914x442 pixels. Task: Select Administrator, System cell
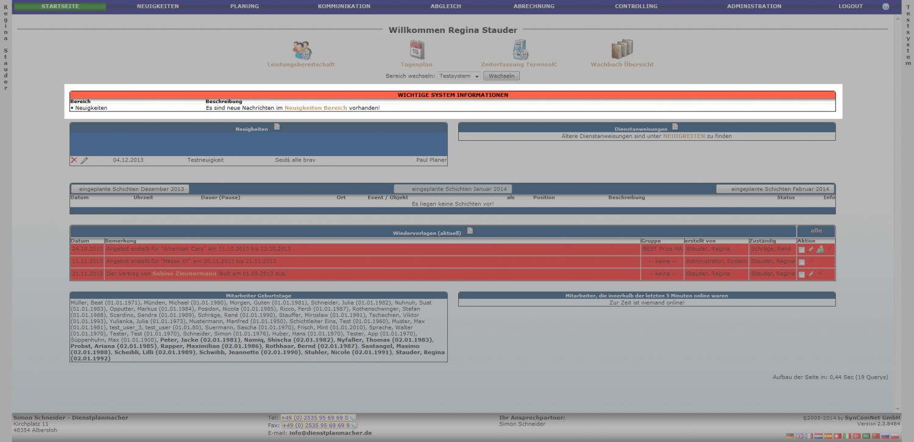[716, 262]
